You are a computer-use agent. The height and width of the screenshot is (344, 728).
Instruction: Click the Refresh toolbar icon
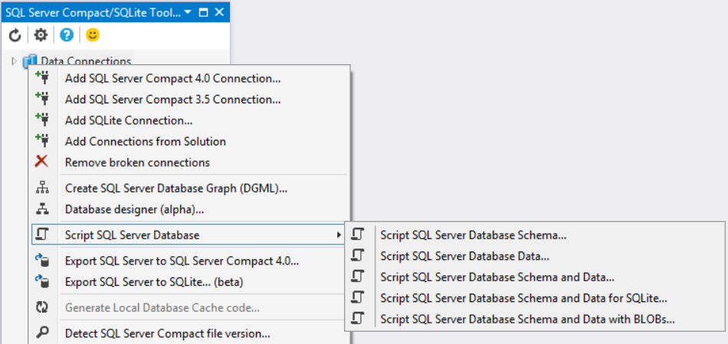(x=15, y=35)
